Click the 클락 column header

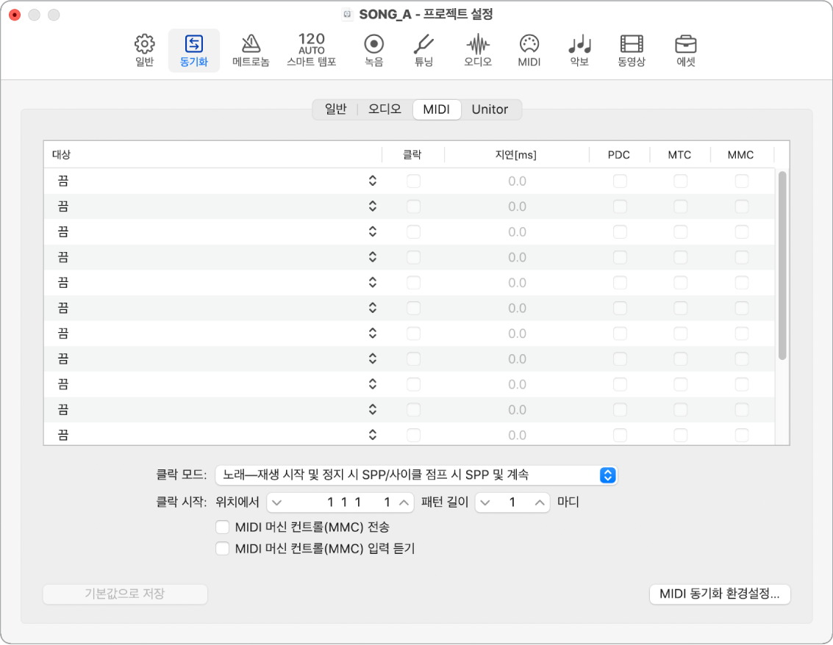412,155
